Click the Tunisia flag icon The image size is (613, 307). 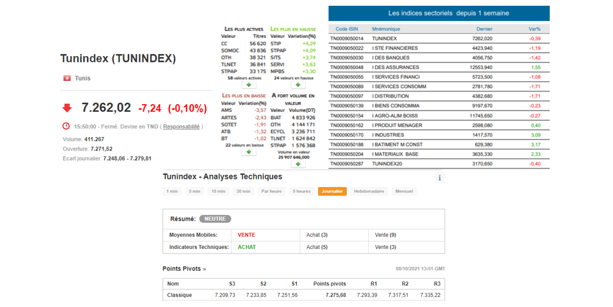[x=66, y=79]
